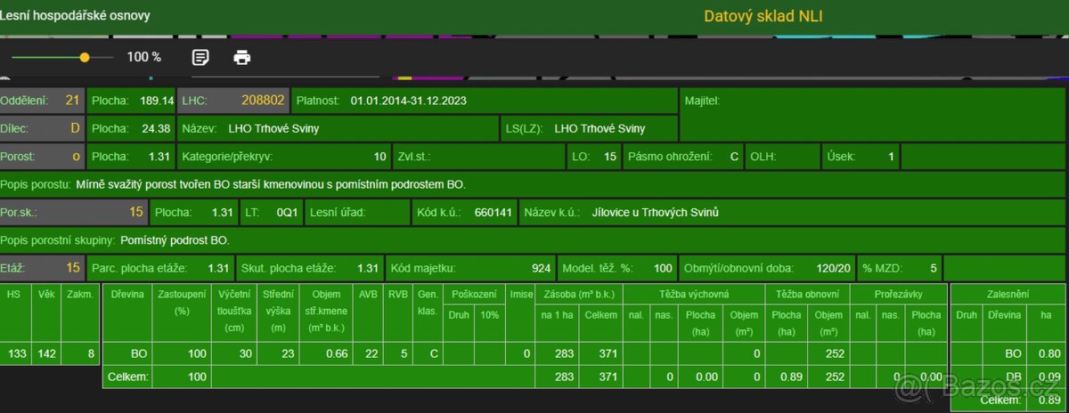The width and height of the screenshot is (1069, 413).
Task: Click the Zalesnění BO area value 0.80
Action: pos(1049,353)
